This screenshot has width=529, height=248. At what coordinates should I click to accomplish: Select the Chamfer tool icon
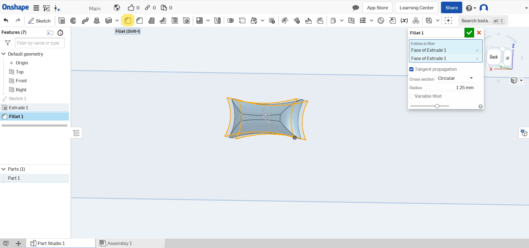click(140, 21)
